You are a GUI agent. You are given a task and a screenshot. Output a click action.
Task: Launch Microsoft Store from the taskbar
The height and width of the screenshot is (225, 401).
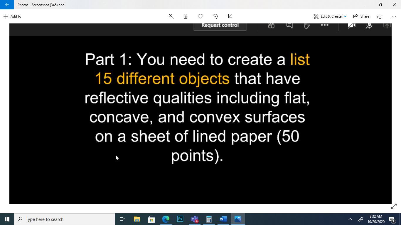click(x=151, y=219)
